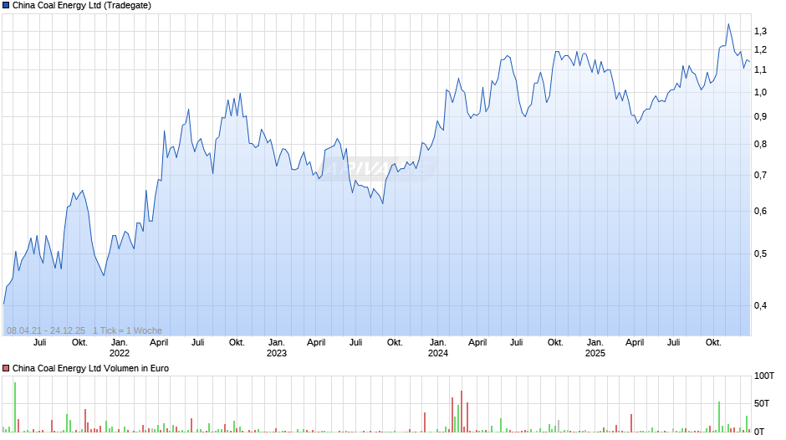Click the 0,9 price axis label

coord(760,116)
